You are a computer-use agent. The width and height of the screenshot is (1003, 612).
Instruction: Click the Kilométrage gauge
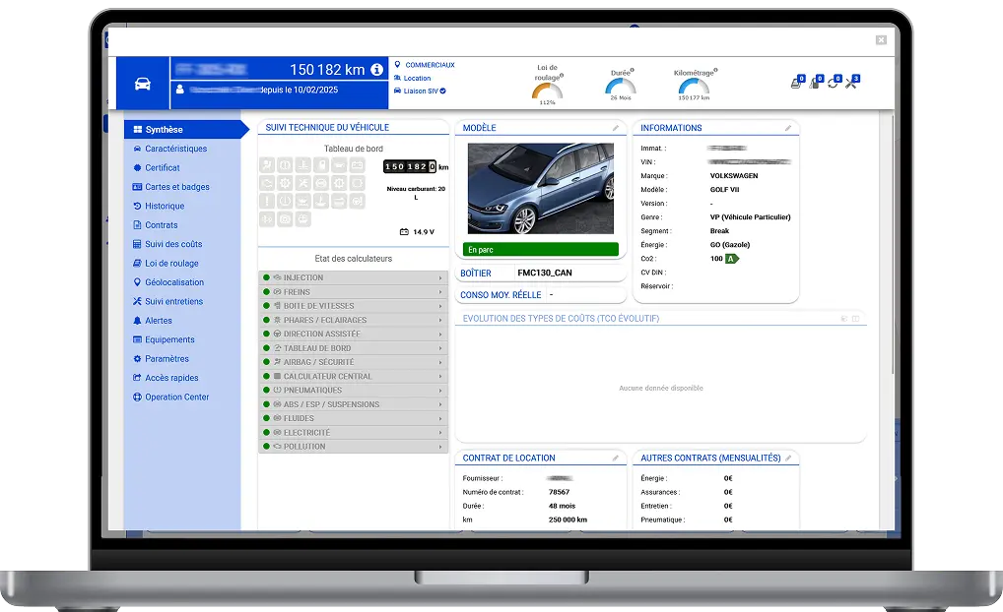point(694,85)
